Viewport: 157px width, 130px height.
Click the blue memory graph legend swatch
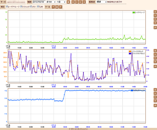(132, 90)
